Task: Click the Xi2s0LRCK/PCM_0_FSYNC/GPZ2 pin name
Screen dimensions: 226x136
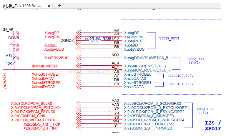Action: coord(154,112)
